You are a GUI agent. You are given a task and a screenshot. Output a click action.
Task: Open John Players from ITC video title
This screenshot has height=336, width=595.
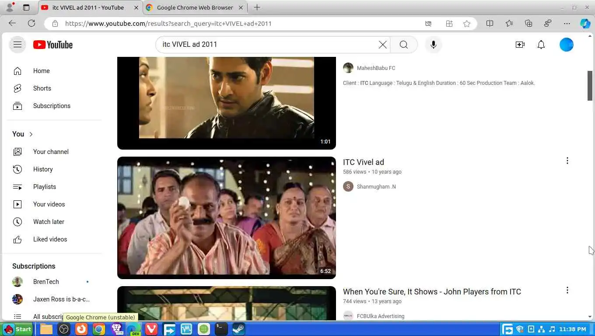432,292
